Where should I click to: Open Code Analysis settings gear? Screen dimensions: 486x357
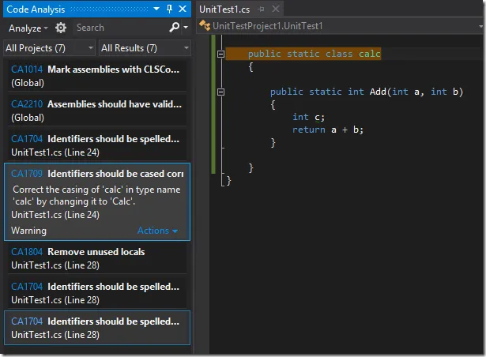(x=62, y=28)
